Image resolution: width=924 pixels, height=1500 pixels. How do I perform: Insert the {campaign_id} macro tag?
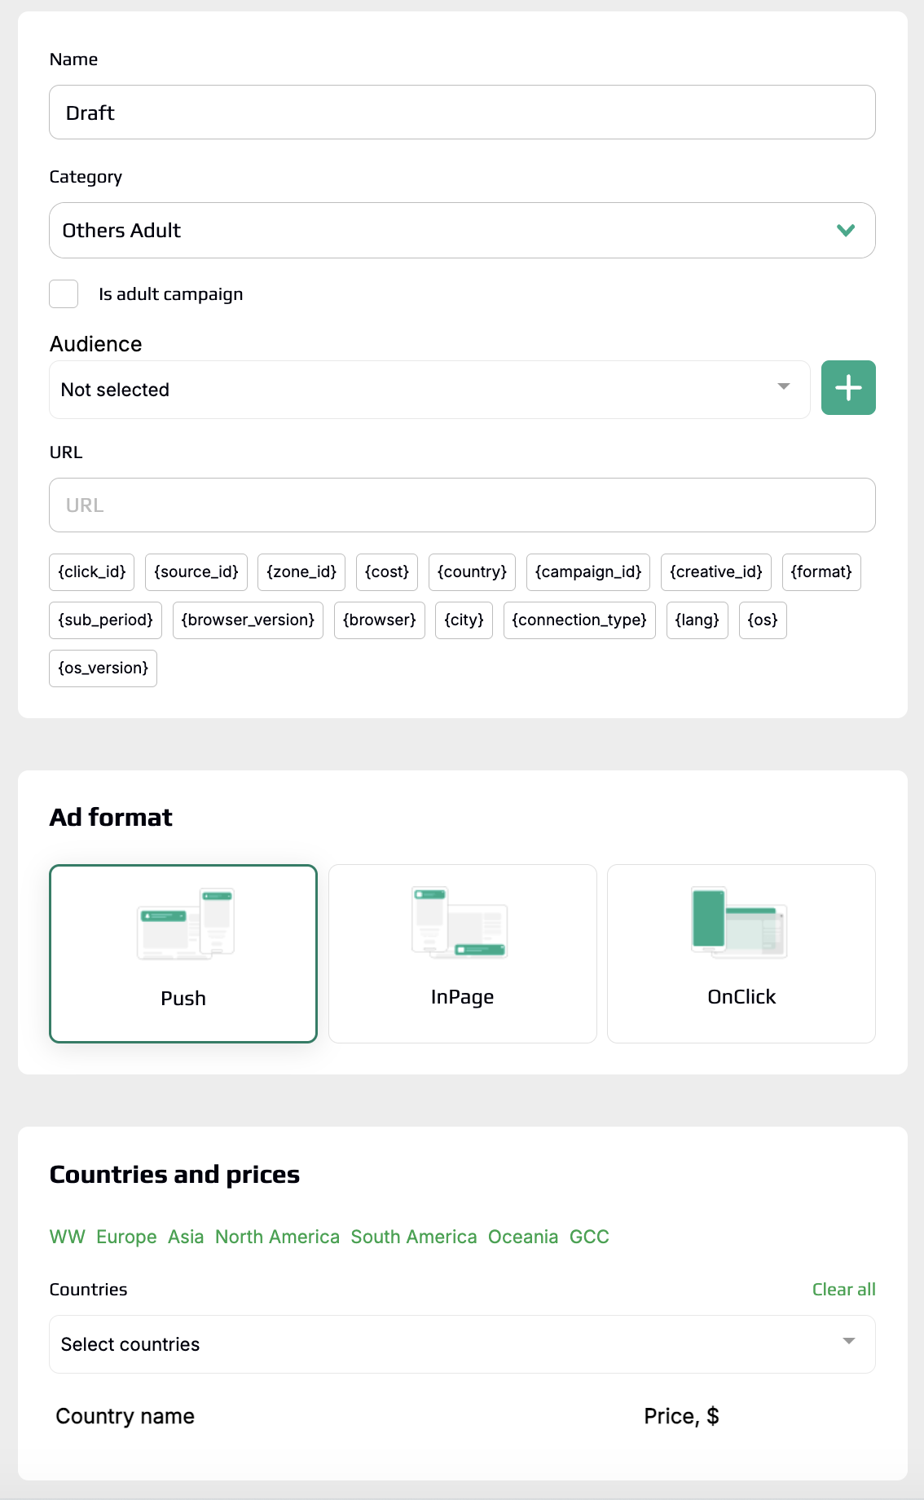588,572
